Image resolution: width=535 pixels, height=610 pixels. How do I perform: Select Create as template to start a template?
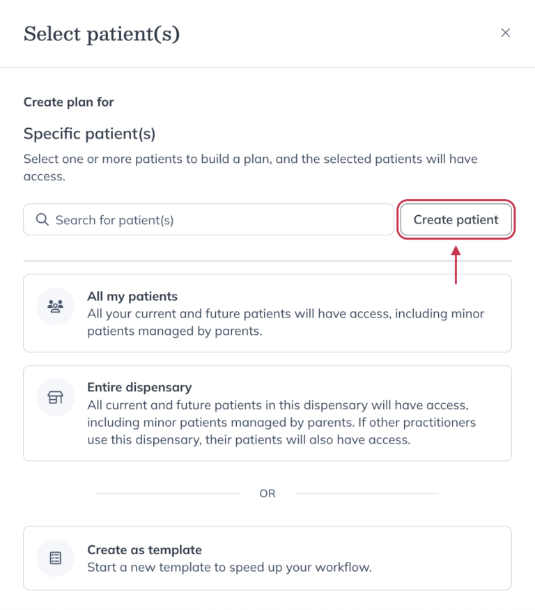[x=267, y=558]
